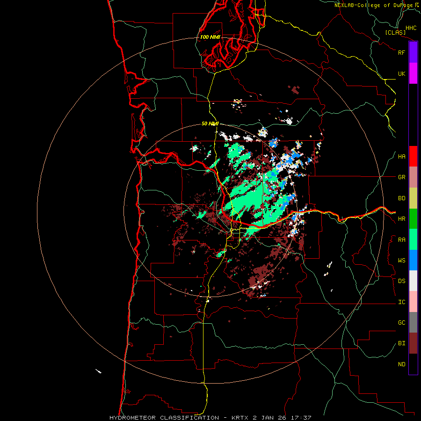This screenshot has height=421, width=421.
Task: Click the DS legend label
Action: click(x=401, y=281)
